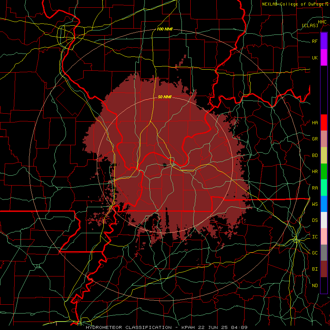This screenshot has height=330, width=330.
Task: Click the GR pink legend swatch
Action: 324,139
